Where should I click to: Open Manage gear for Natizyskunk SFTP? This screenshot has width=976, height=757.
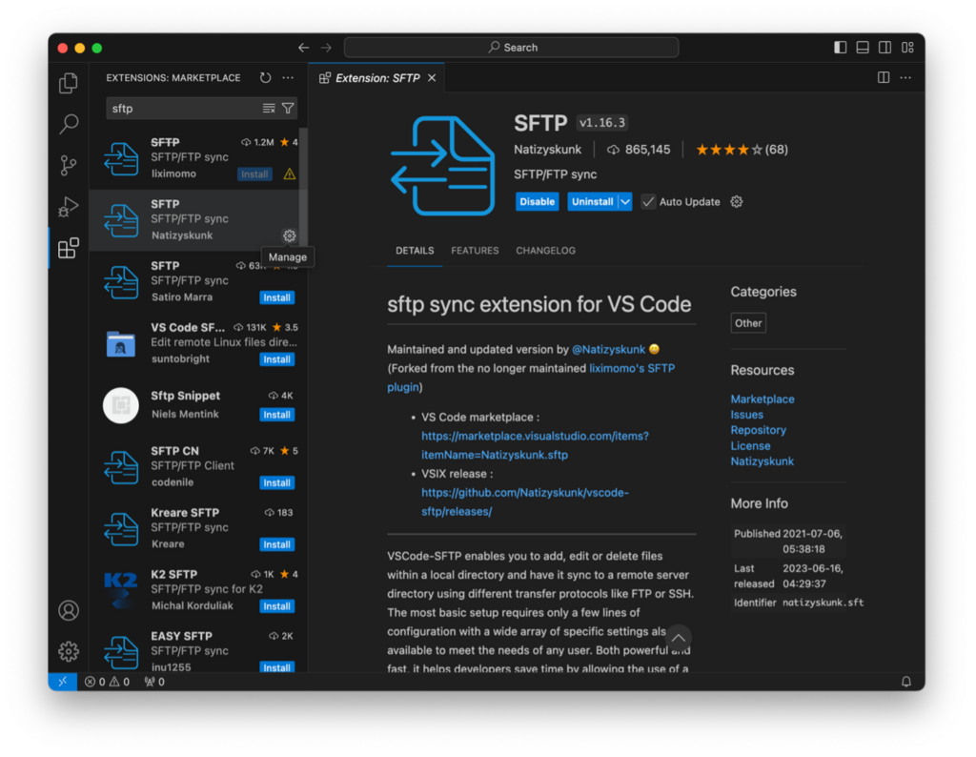point(290,235)
